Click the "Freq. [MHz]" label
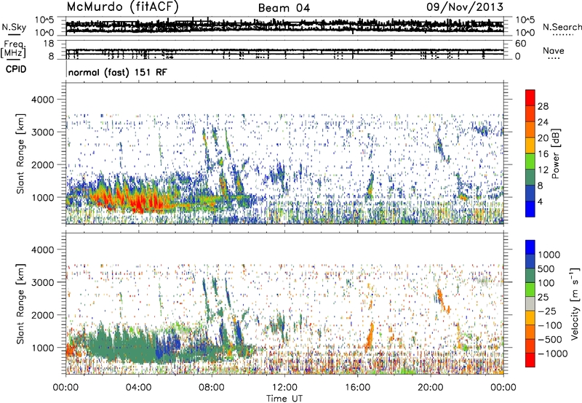Image resolution: width=582 pixels, height=403 pixels. point(14,49)
